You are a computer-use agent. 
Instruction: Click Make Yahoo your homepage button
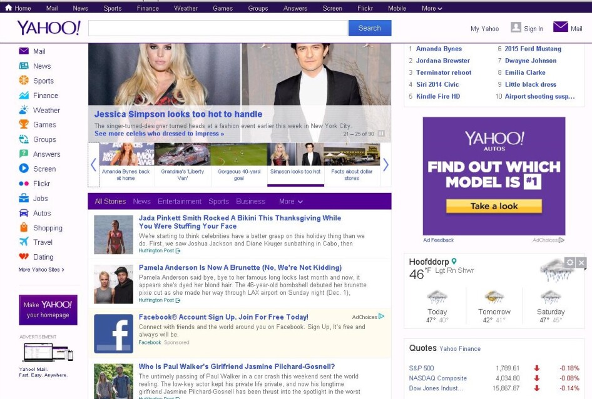click(48, 310)
